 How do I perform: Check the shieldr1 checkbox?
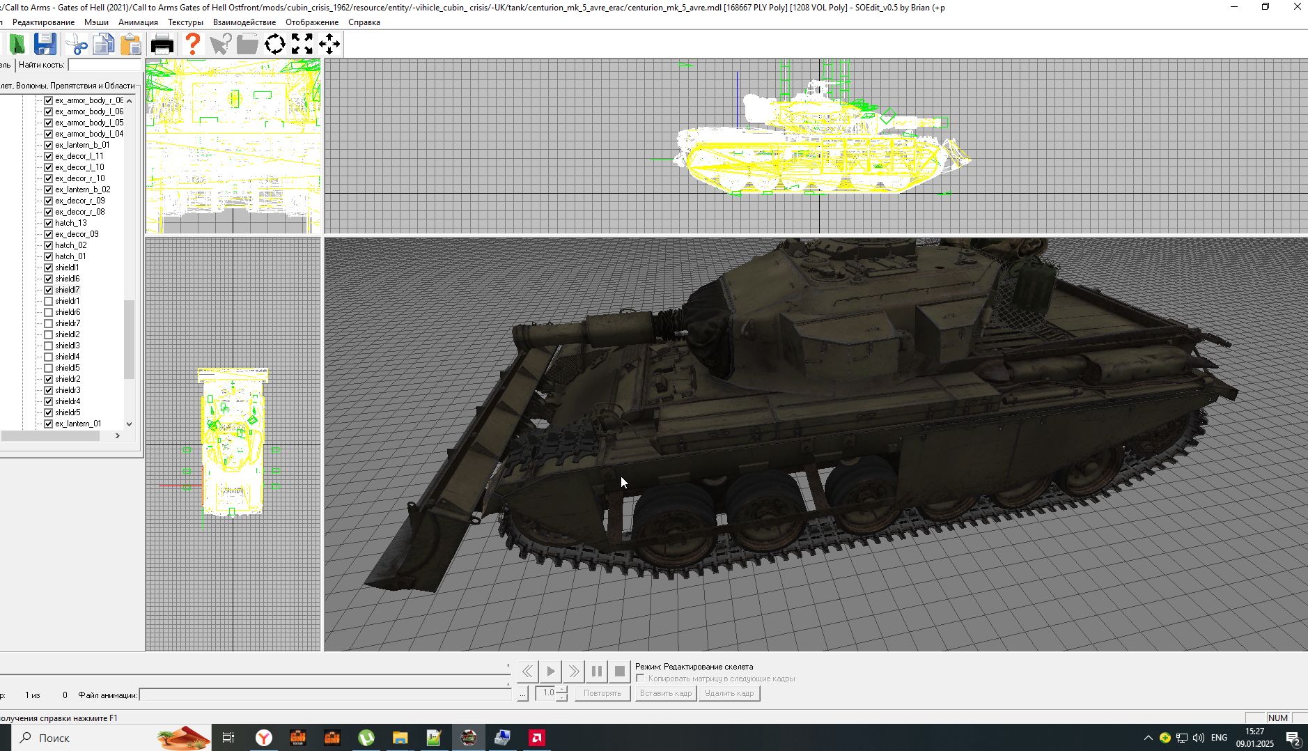click(49, 301)
